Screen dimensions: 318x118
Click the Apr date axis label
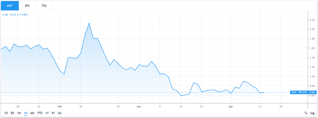pos(231,106)
